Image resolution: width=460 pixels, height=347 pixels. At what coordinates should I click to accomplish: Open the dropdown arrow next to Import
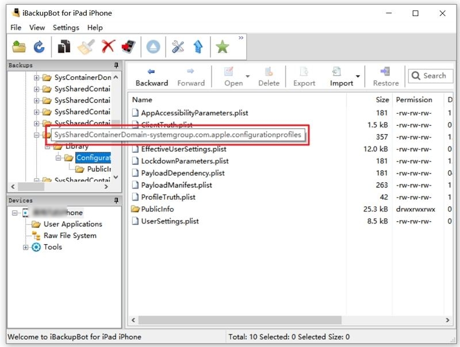pos(356,77)
